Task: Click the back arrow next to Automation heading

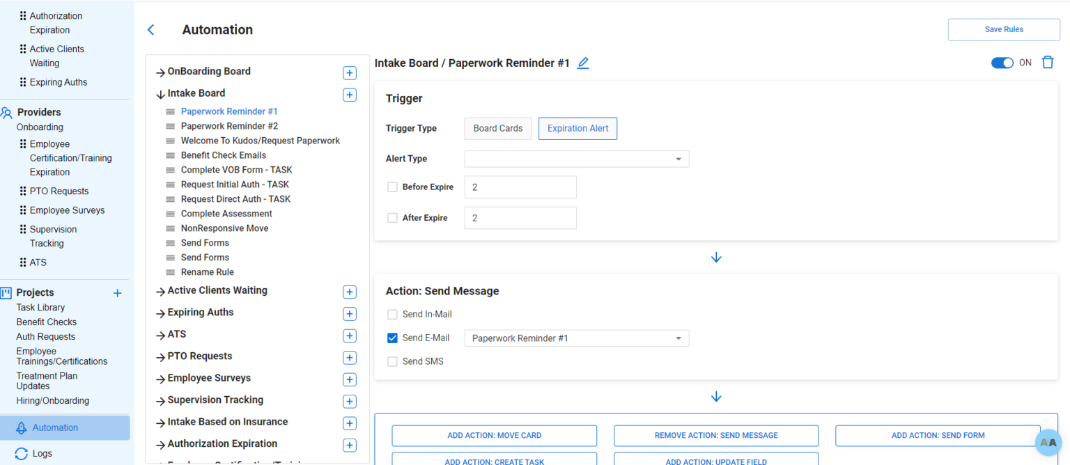Action: pos(150,29)
